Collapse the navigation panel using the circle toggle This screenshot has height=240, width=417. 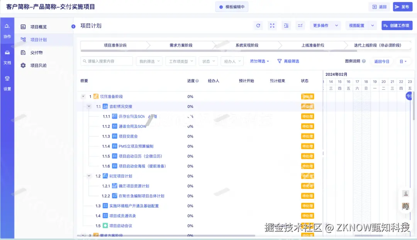click(74, 27)
